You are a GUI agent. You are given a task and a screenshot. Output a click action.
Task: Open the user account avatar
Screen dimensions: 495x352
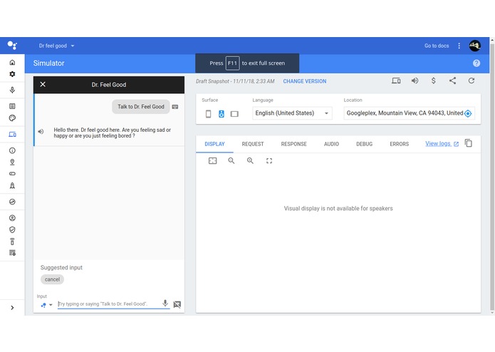[x=475, y=46]
